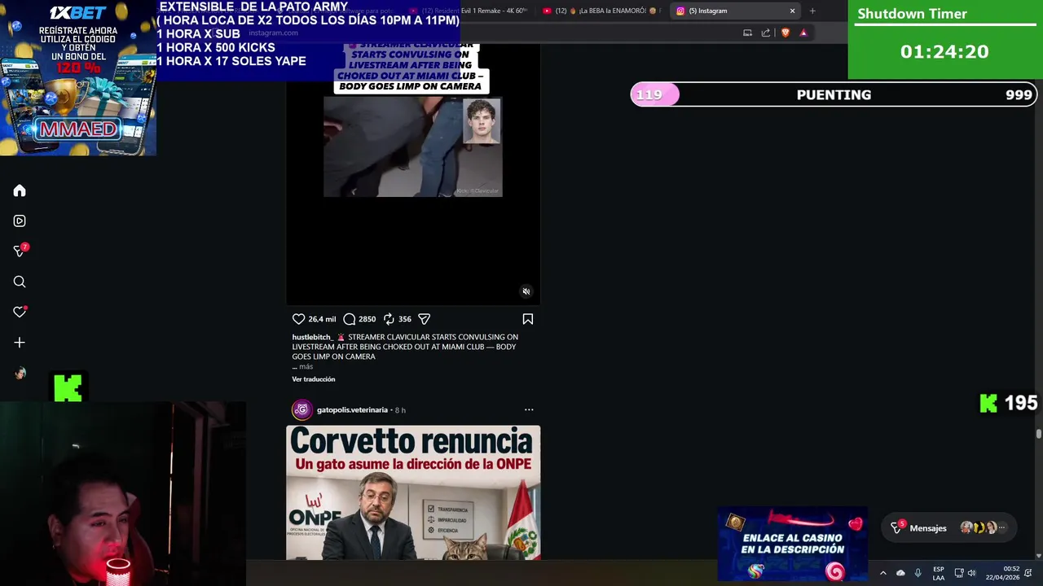
Task: Click the 1XBET banner ad
Action: [78, 78]
